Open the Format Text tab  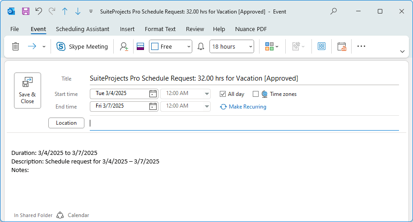coord(160,29)
